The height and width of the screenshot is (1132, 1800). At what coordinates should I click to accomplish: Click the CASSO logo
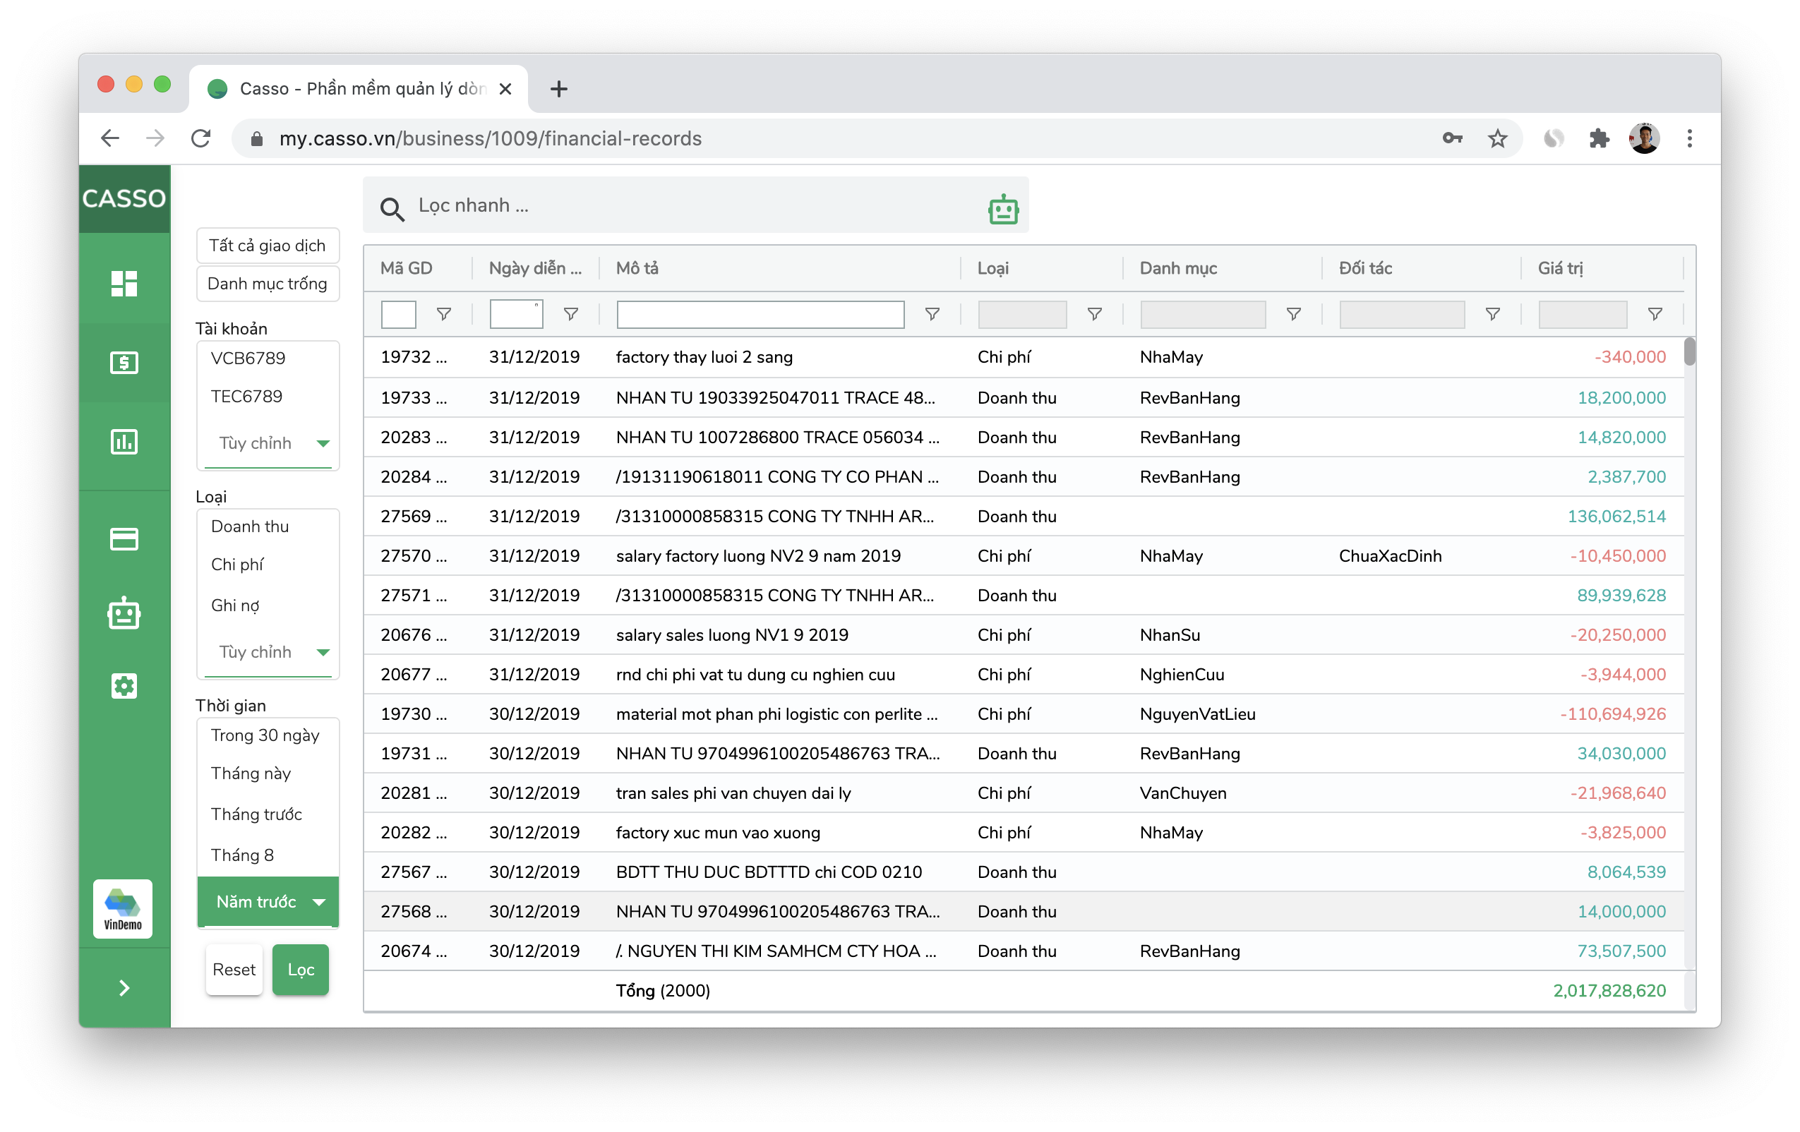pos(124,198)
